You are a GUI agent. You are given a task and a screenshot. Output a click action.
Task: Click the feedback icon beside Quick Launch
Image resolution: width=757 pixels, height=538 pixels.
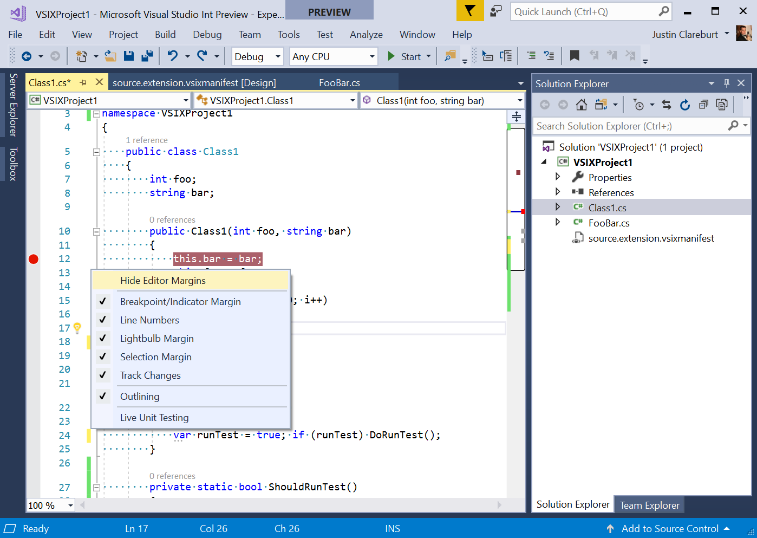point(495,11)
